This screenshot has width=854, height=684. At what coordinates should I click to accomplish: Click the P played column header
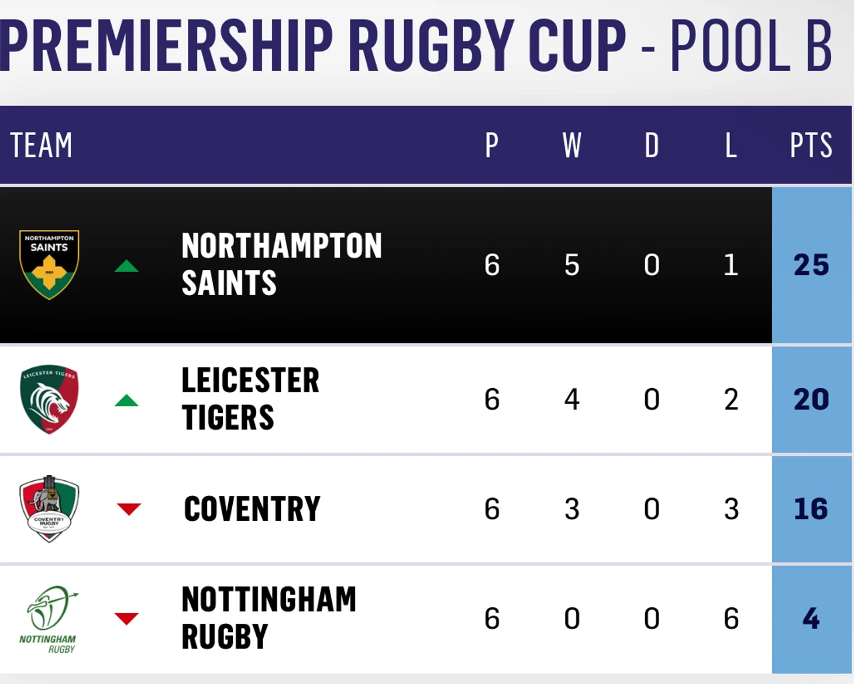point(491,145)
